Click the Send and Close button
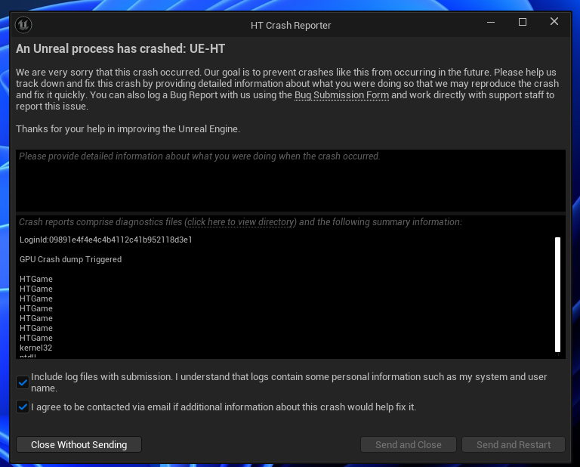580x467 pixels. click(x=409, y=444)
